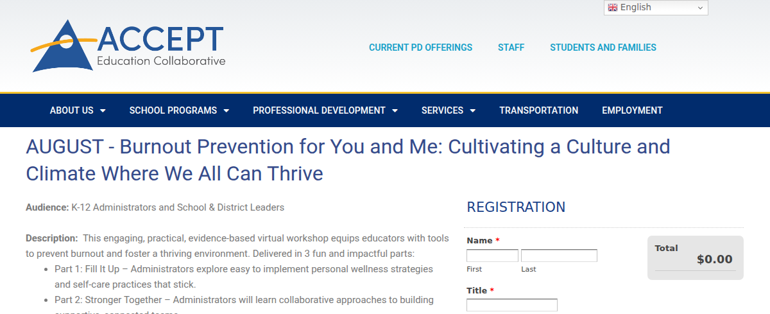770x314 pixels.
Task: Visit the Staff link
Action: click(511, 48)
